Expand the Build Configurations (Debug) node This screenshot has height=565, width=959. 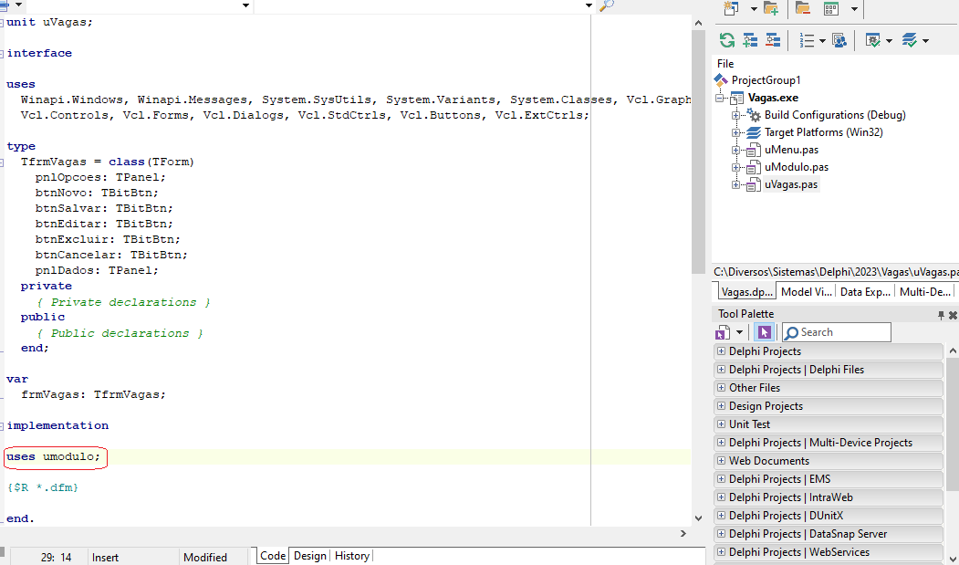point(736,115)
